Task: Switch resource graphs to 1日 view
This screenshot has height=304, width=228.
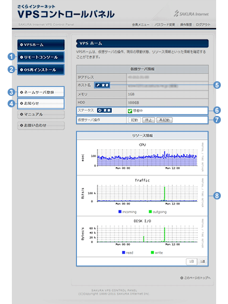Action: (191, 262)
